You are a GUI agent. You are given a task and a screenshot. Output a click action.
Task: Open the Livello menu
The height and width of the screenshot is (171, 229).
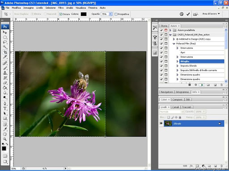click(39, 8)
